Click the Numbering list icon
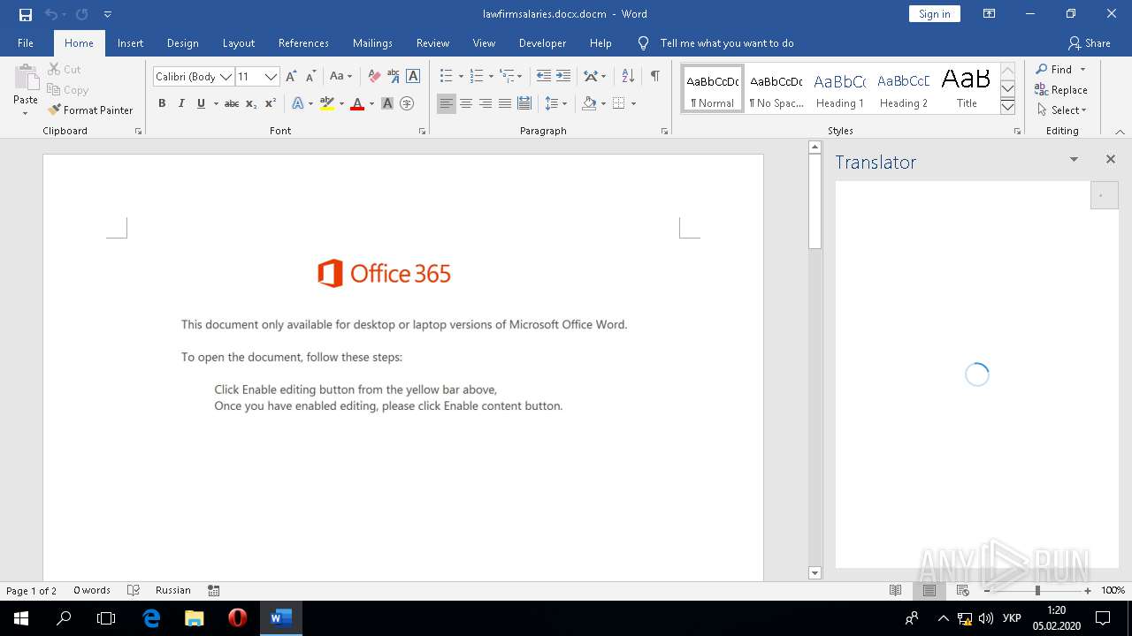 (477, 77)
